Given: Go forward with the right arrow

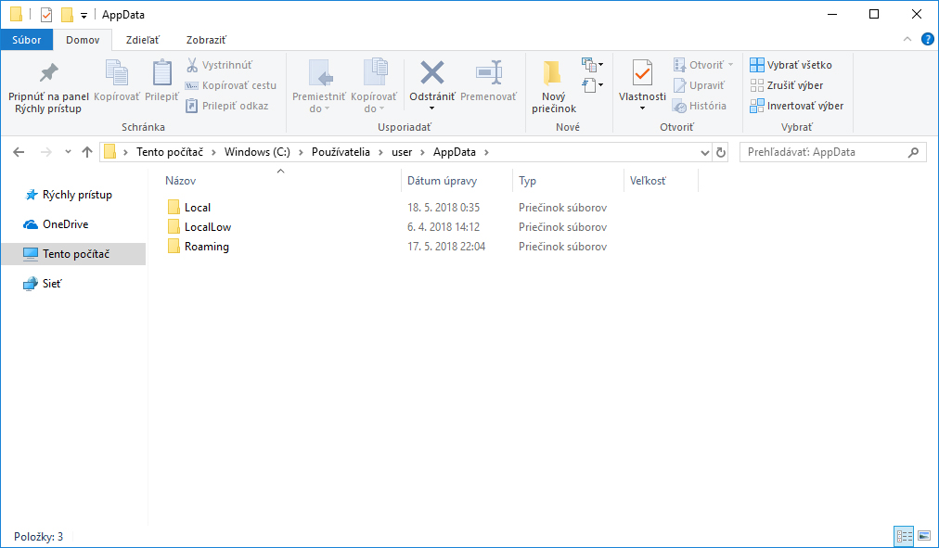Looking at the screenshot, I should tap(45, 152).
